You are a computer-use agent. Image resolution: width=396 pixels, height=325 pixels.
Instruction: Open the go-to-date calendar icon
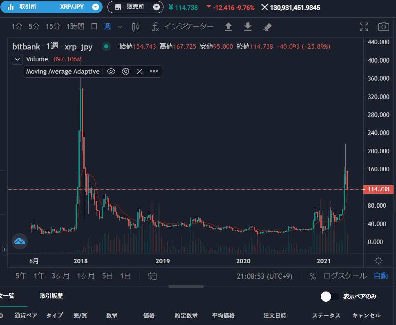152,276
